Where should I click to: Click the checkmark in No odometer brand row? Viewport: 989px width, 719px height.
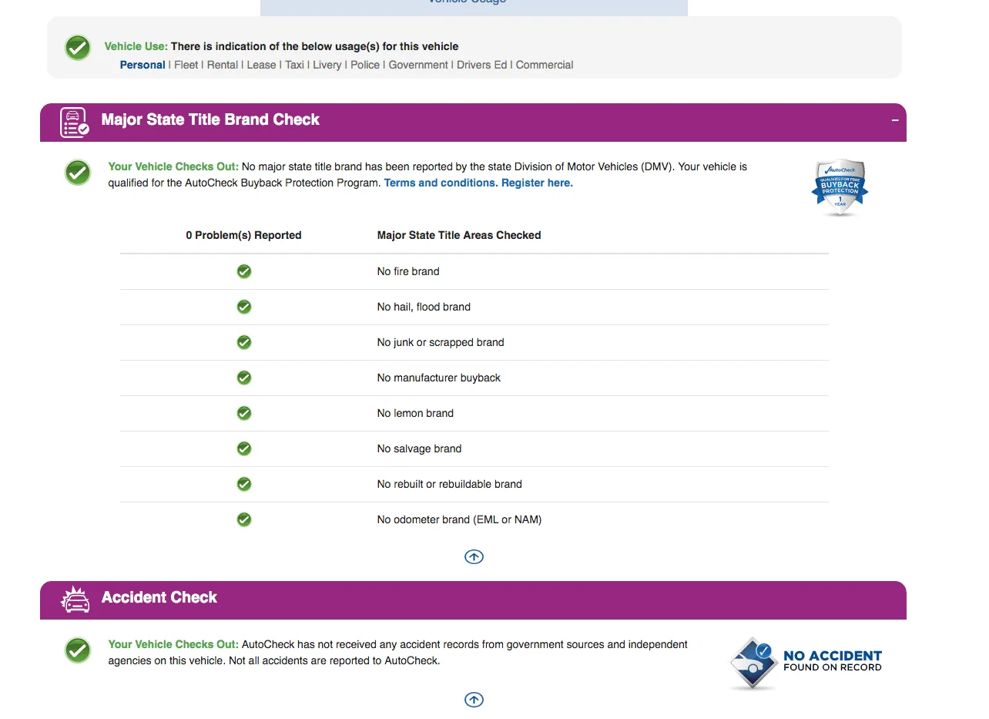point(244,519)
